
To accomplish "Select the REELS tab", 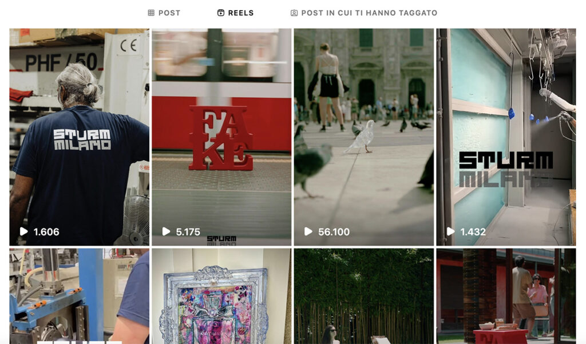I will click(235, 13).
